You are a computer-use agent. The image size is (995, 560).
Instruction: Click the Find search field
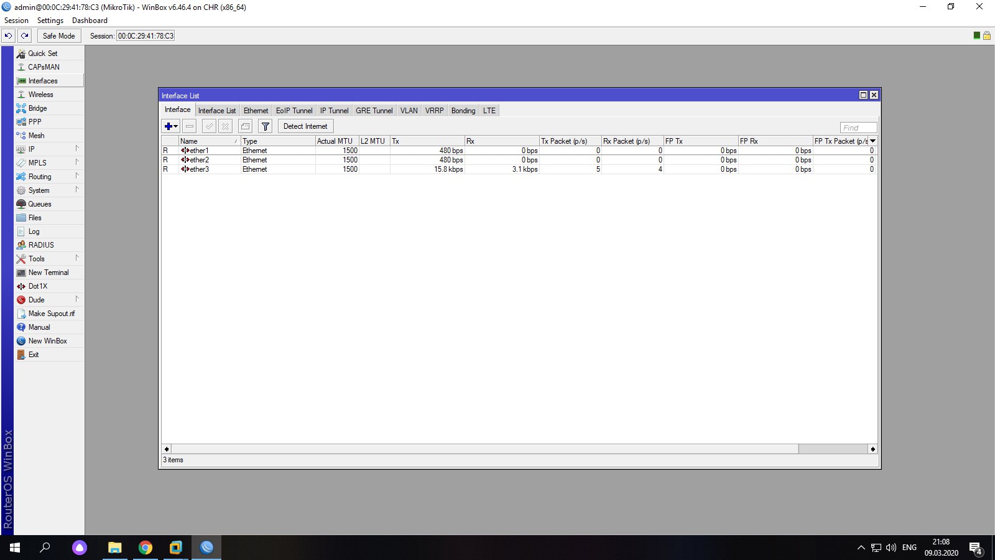(858, 128)
